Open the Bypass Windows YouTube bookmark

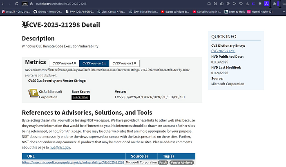(x=175, y=12)
